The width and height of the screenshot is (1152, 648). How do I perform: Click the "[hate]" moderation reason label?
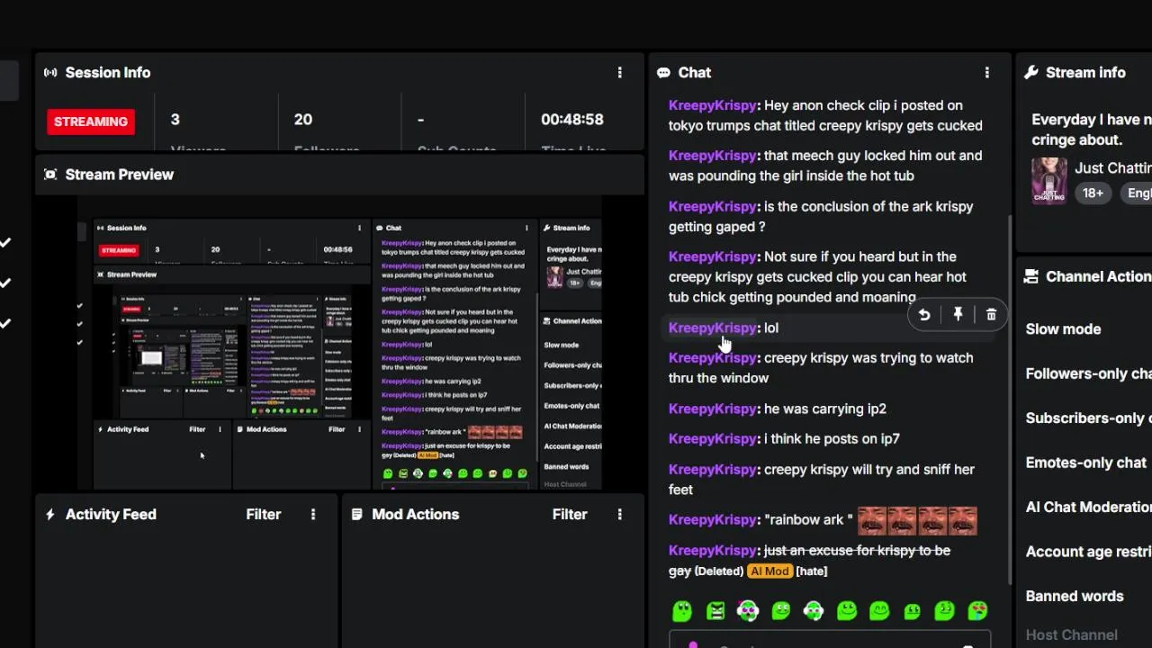(x=812, y=571)
